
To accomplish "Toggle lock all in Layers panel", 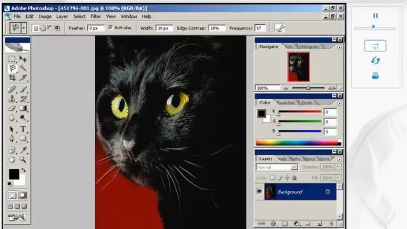I will point(294,177).
